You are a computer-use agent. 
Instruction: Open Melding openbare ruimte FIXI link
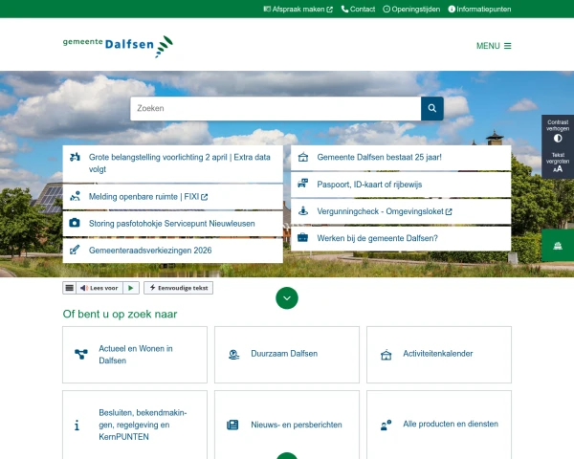[173, 197]
